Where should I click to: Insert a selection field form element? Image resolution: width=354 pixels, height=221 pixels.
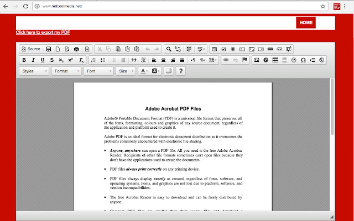tap(261, 49)
